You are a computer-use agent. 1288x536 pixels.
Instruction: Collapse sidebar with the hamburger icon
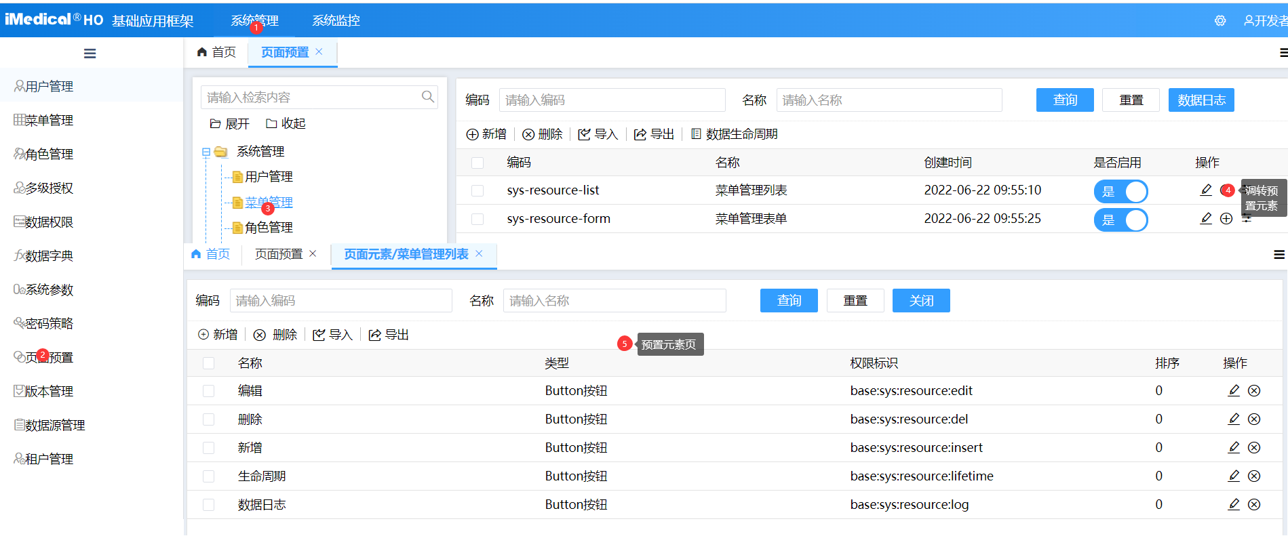point(90,54)
